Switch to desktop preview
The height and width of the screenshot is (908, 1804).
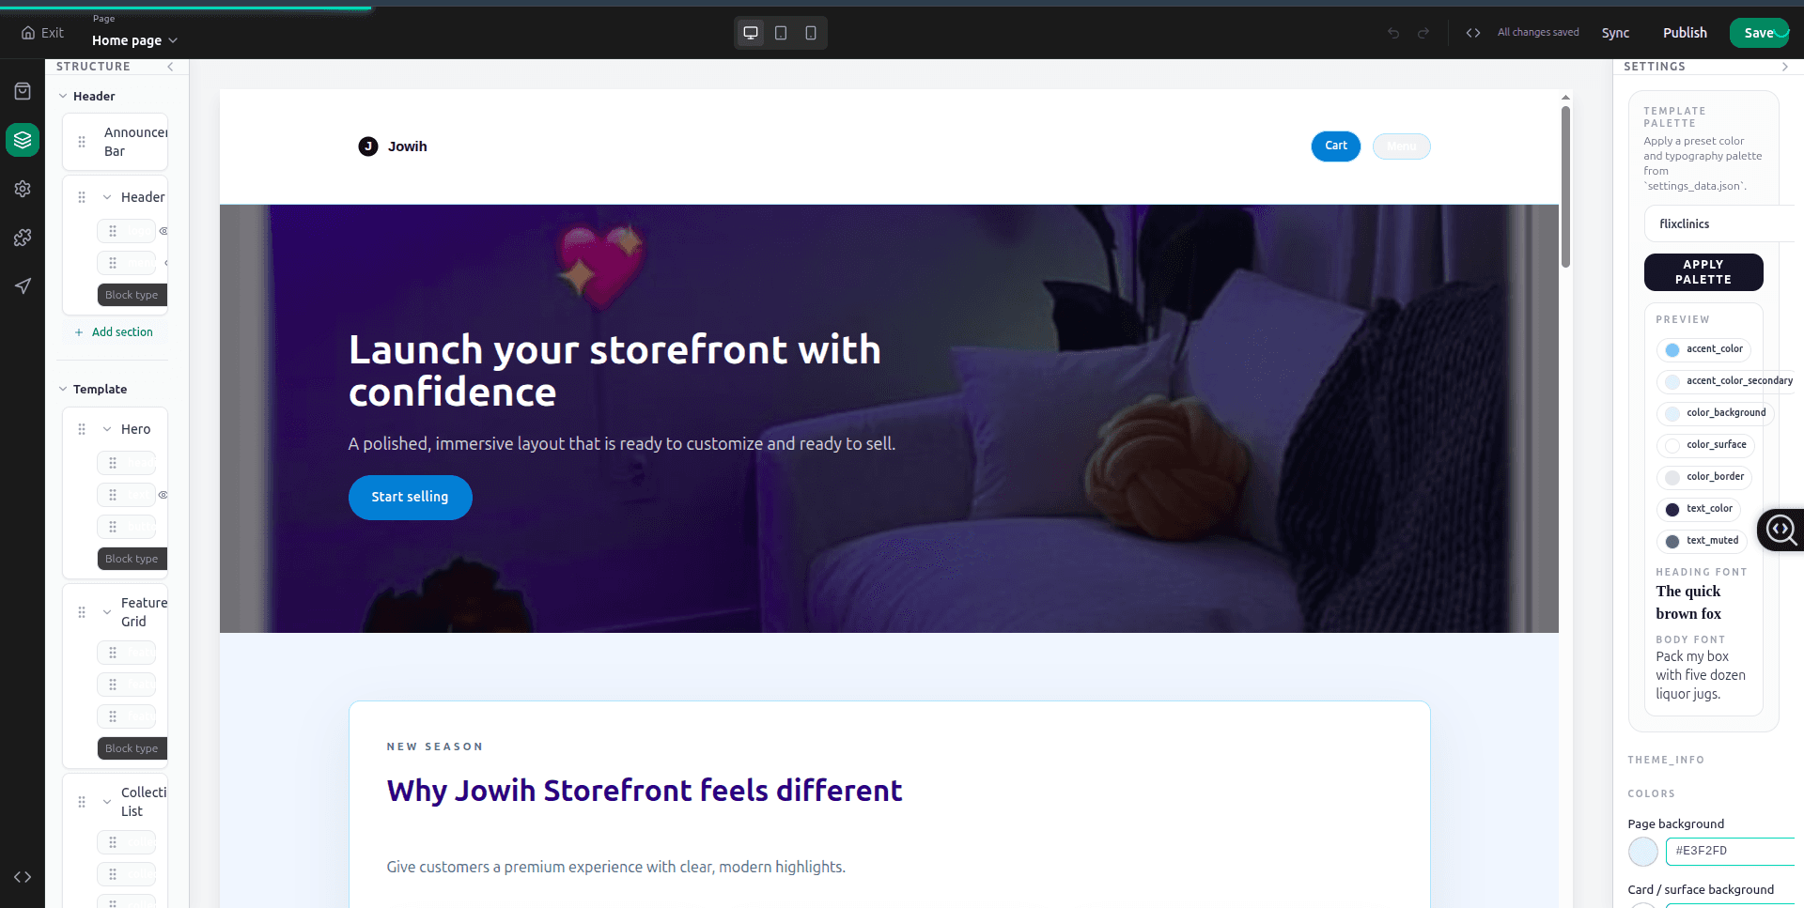point(751,33)
